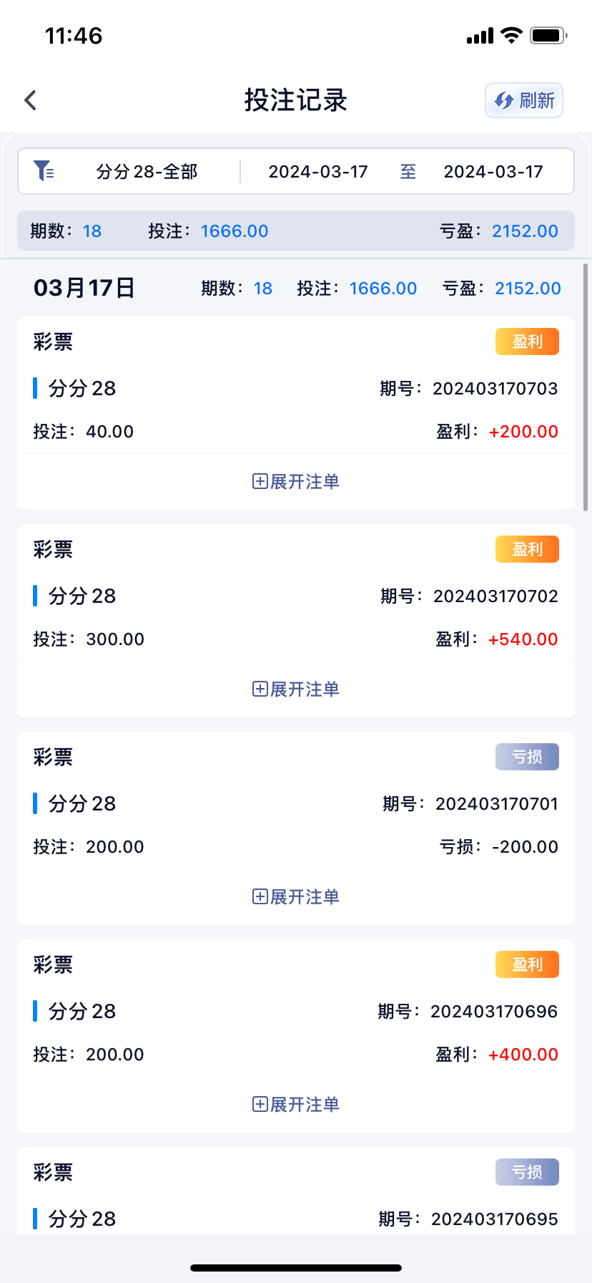Tap the Wi-Fi status icon
Image resolution: width=592 pixels, height=1283 pixels.
[x=511, y=35]
